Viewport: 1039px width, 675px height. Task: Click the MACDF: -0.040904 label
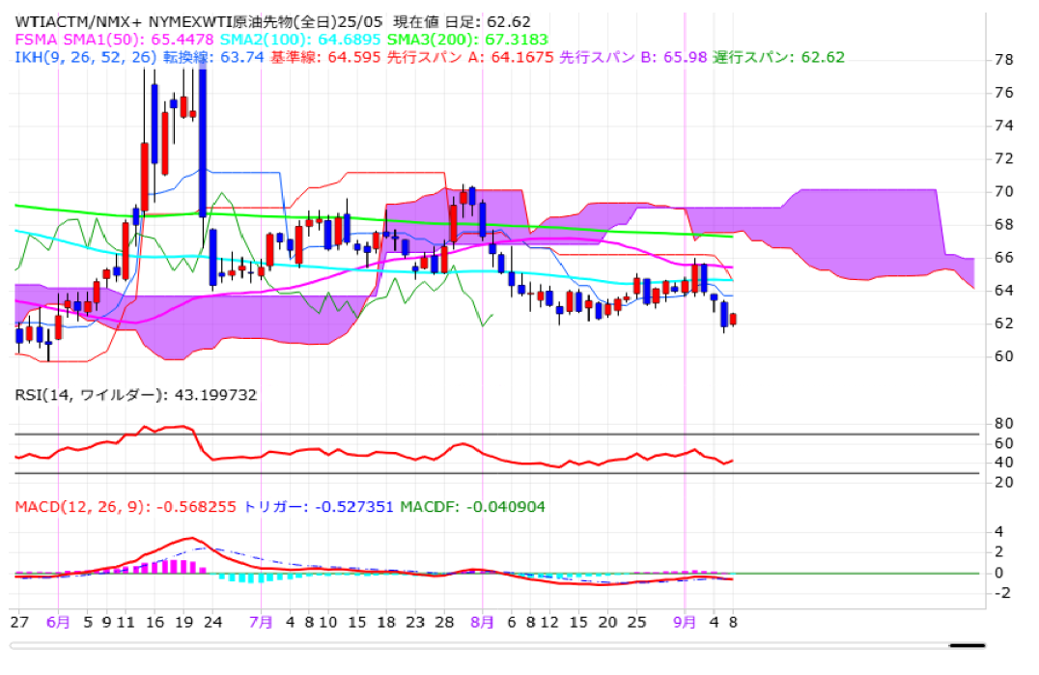(x=473, y=507)
